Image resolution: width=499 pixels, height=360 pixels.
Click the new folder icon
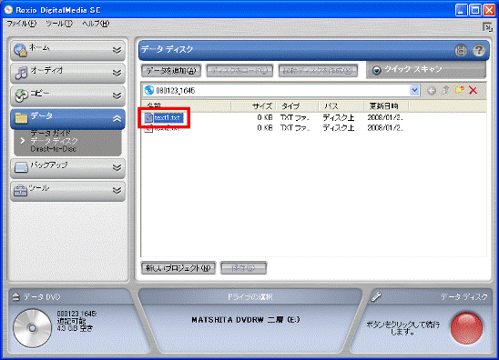point(459,90)
